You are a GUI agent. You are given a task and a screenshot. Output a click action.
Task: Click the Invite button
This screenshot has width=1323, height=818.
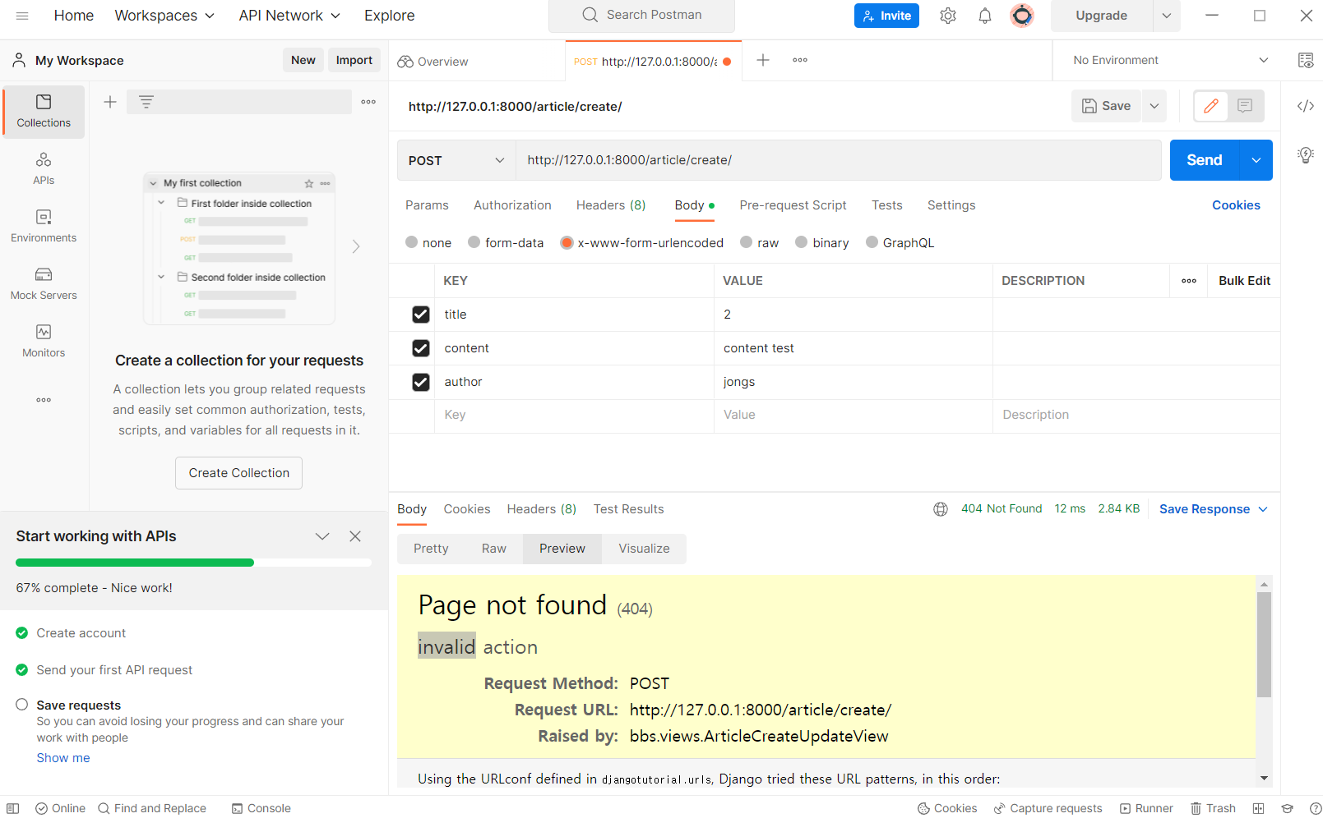pos(886,16)
